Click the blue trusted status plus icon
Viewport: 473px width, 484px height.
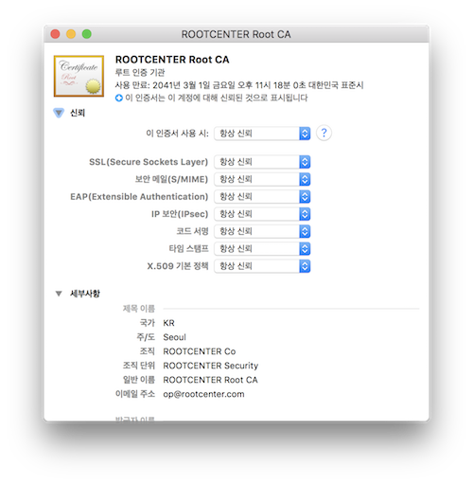(119, 98)
